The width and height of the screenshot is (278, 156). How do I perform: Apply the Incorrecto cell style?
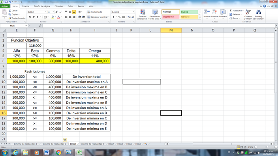tap(171, 17)
